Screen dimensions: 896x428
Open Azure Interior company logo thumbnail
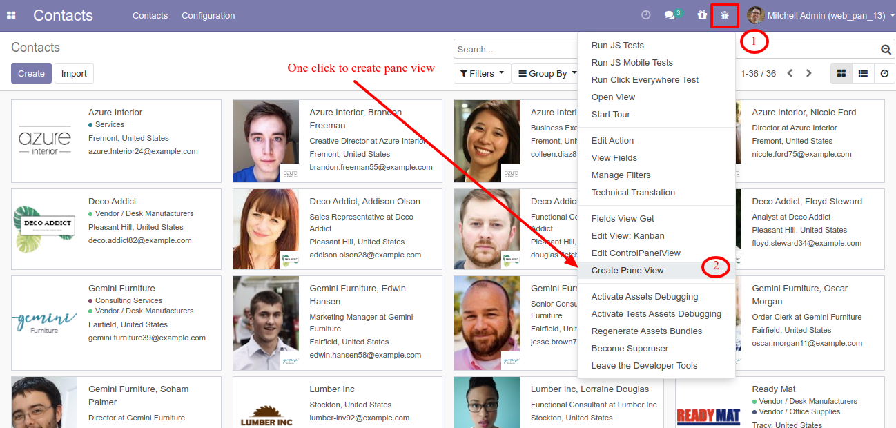(x=45, y=141)
